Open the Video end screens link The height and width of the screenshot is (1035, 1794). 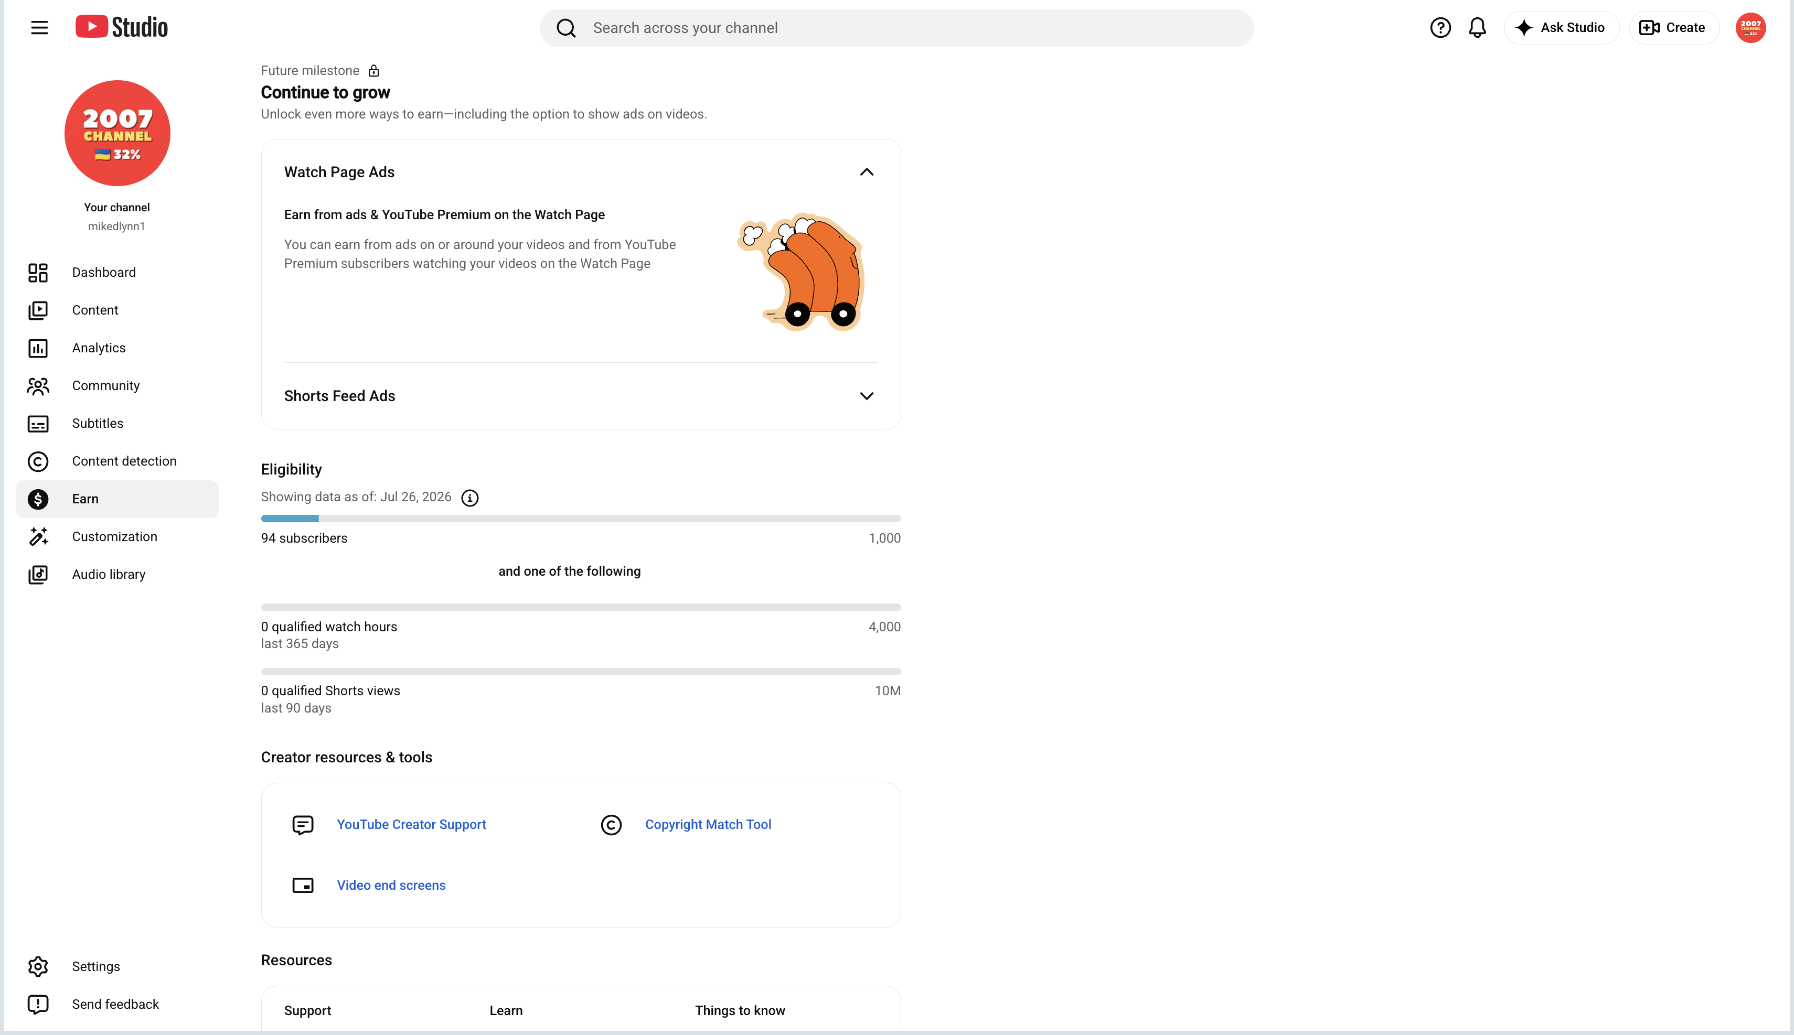pyautogui.click(x=391, y=885)
